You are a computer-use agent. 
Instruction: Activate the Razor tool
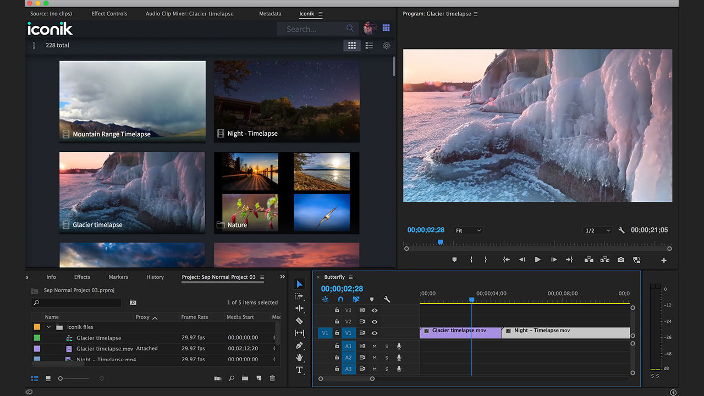(x=299, y=321)
